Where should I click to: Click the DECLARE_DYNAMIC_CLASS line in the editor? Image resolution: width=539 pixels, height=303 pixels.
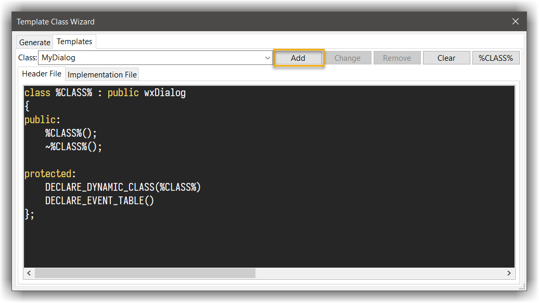click(123, 187)
